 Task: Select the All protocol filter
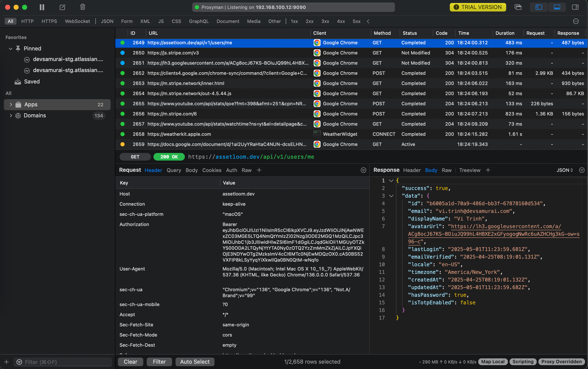pos(10,21)
